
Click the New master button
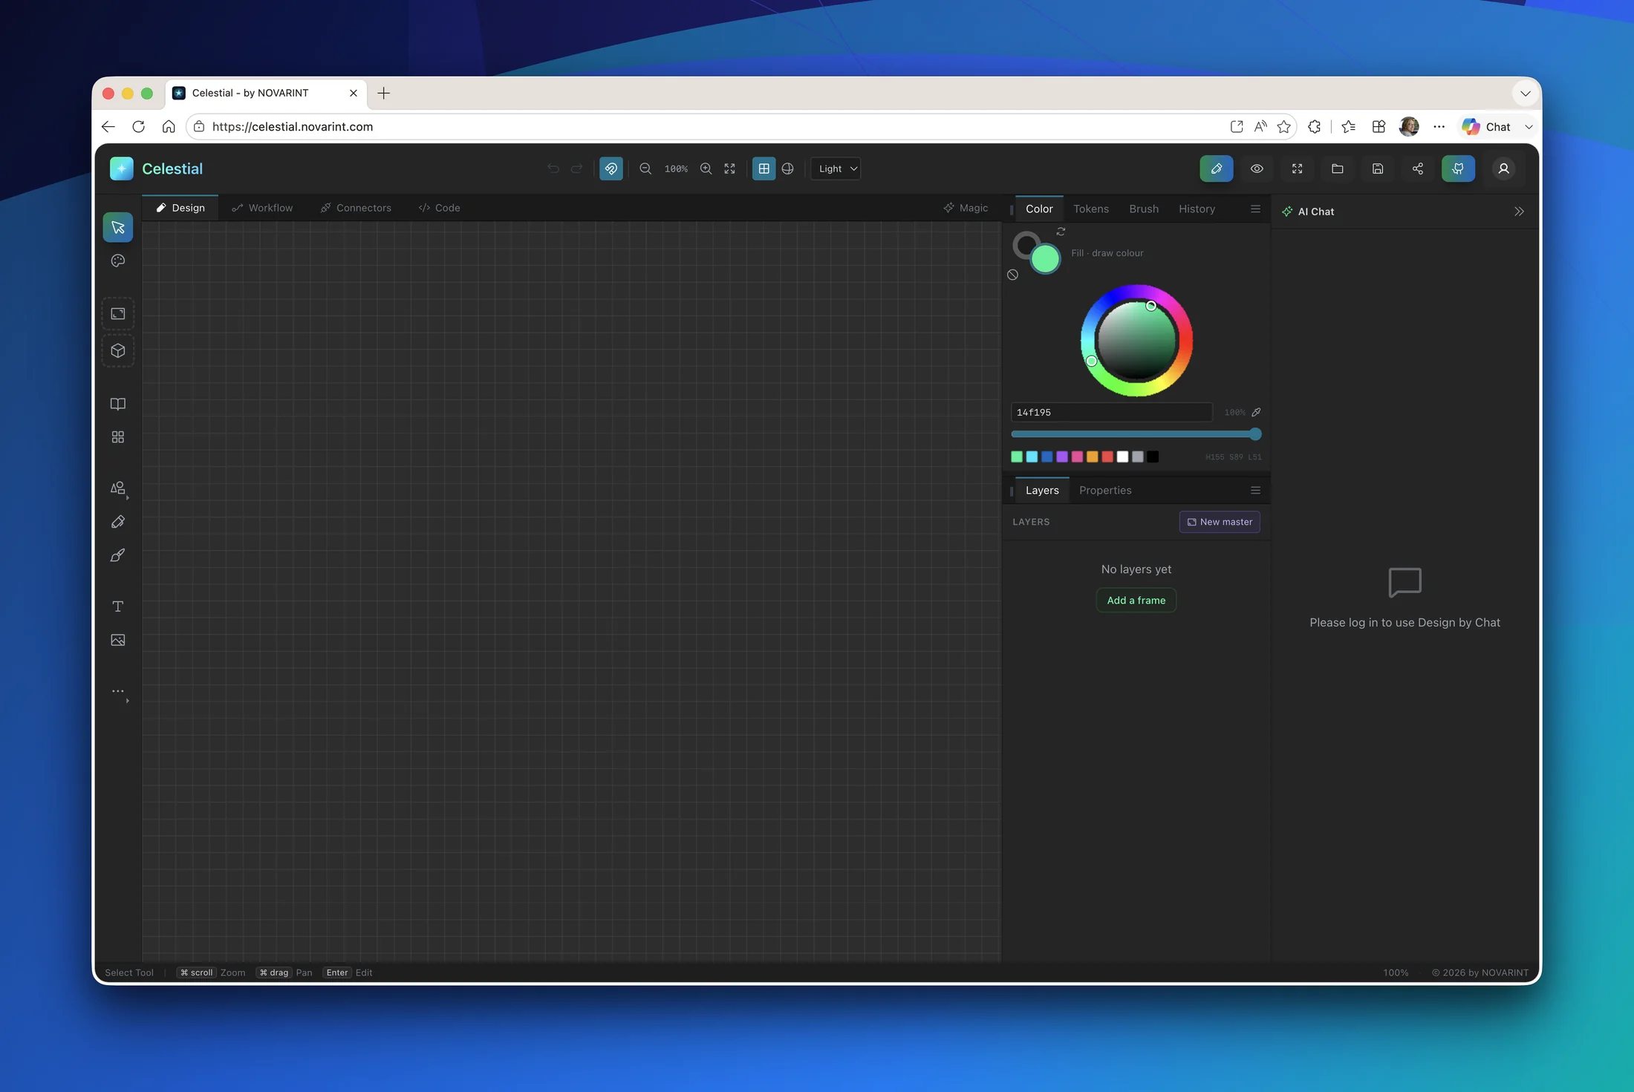(1220, 522)
